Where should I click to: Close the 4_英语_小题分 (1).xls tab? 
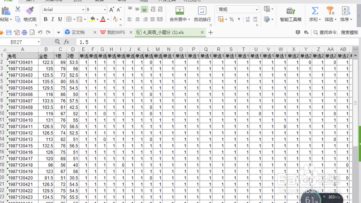click(202, 33)
